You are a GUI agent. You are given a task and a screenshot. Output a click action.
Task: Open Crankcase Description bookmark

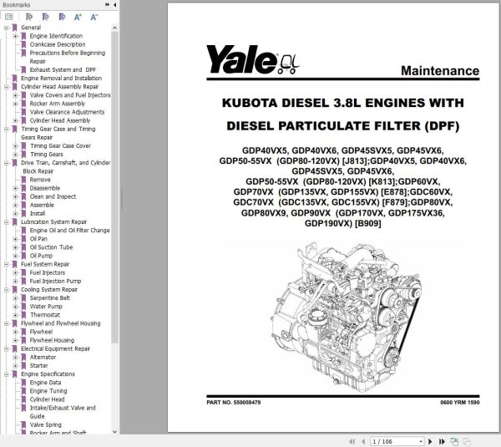click(58, 44)
